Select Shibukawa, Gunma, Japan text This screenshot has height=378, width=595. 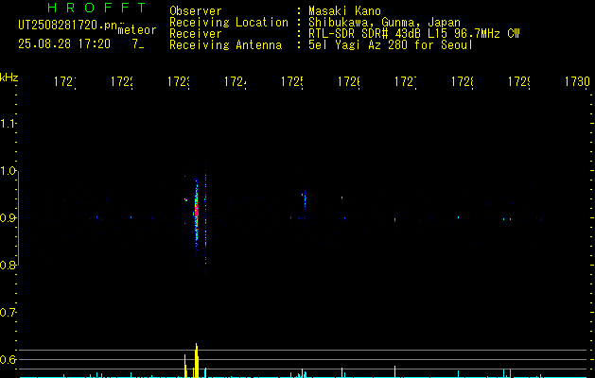(x=384, y=23)
